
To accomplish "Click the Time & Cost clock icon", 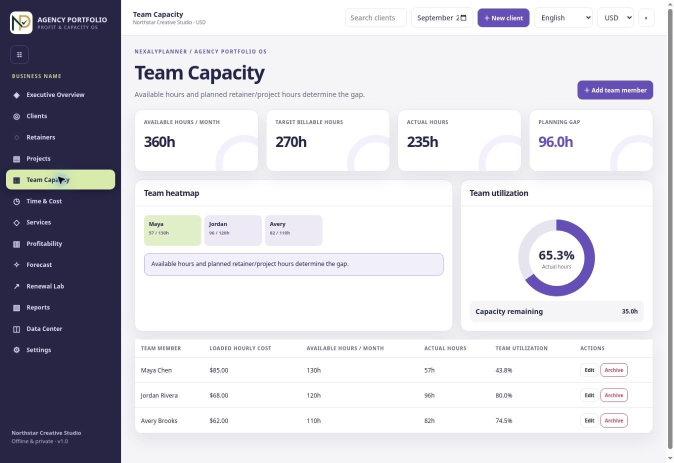I will pyautogui.click(x=16, y=201).
